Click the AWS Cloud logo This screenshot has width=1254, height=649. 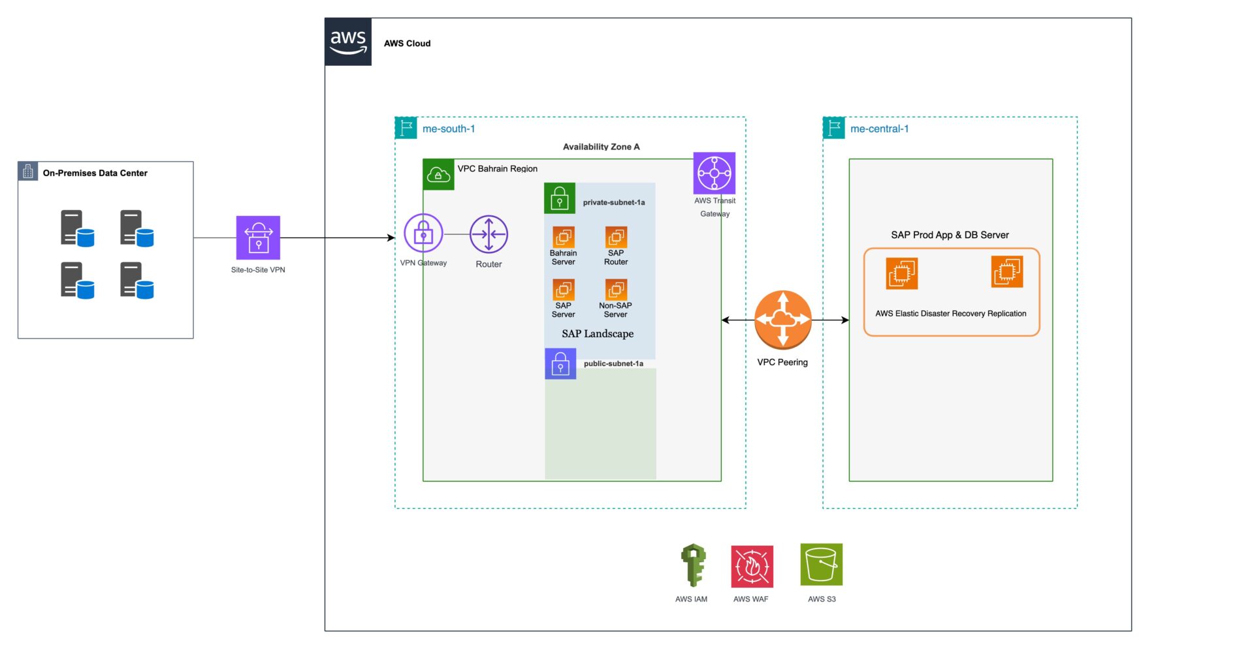tap(348, 42)
